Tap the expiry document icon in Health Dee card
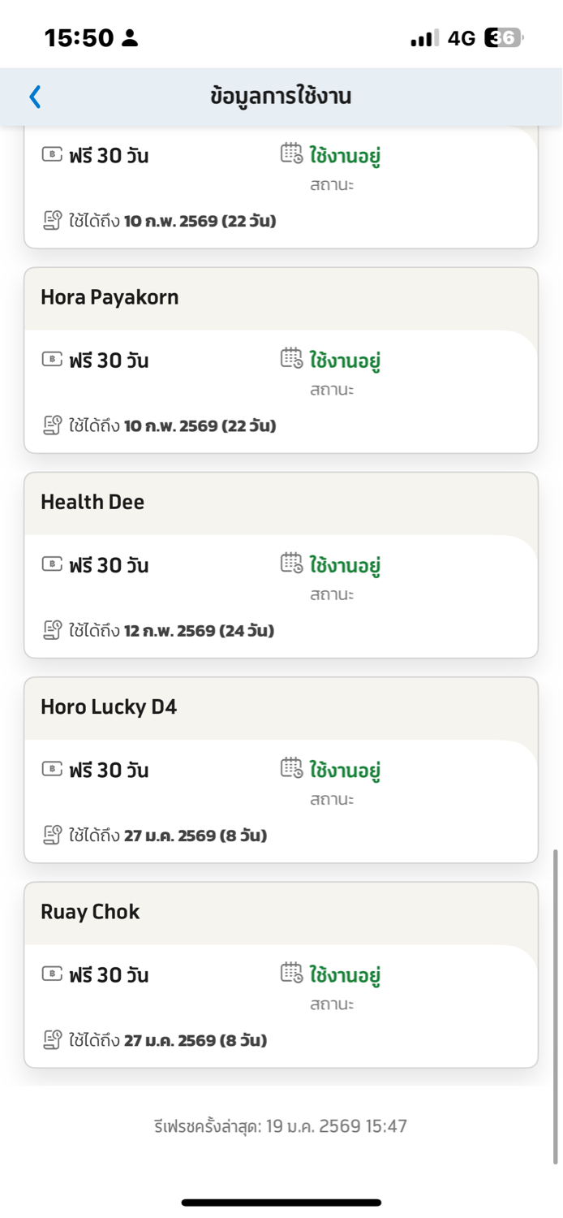The image size is (563, 1218). (52, 629)
